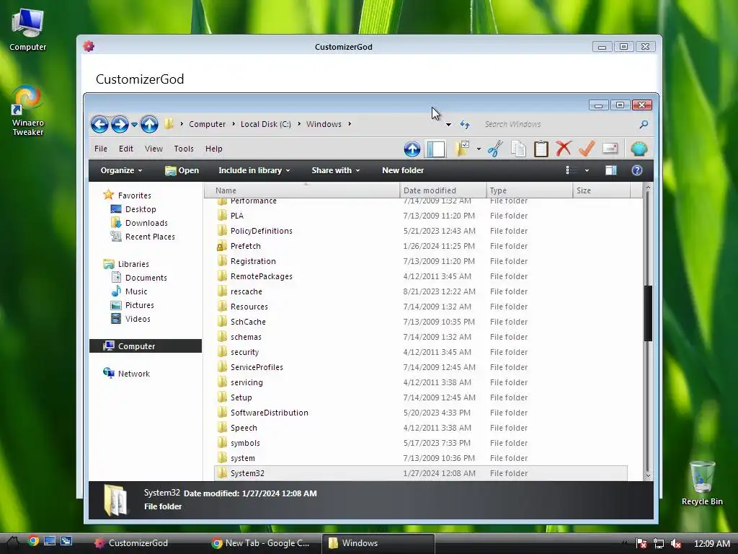Click Local Disk (C:) in breadcrumb
Screen dimensions: 738x554
pyautogui.click(x=266, y=124)
